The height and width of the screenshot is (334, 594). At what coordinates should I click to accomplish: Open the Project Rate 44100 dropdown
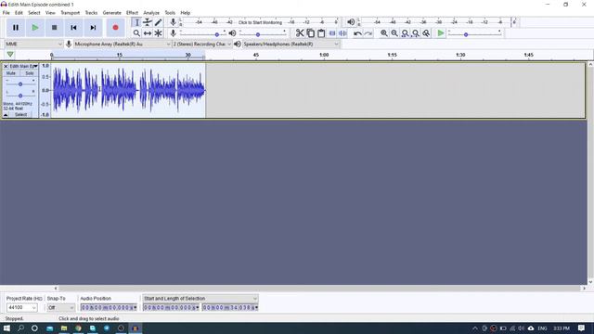click(21, 307)
